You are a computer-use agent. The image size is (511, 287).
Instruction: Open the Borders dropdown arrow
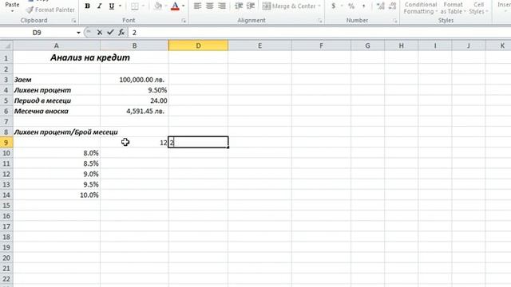[x=143, y=6]
